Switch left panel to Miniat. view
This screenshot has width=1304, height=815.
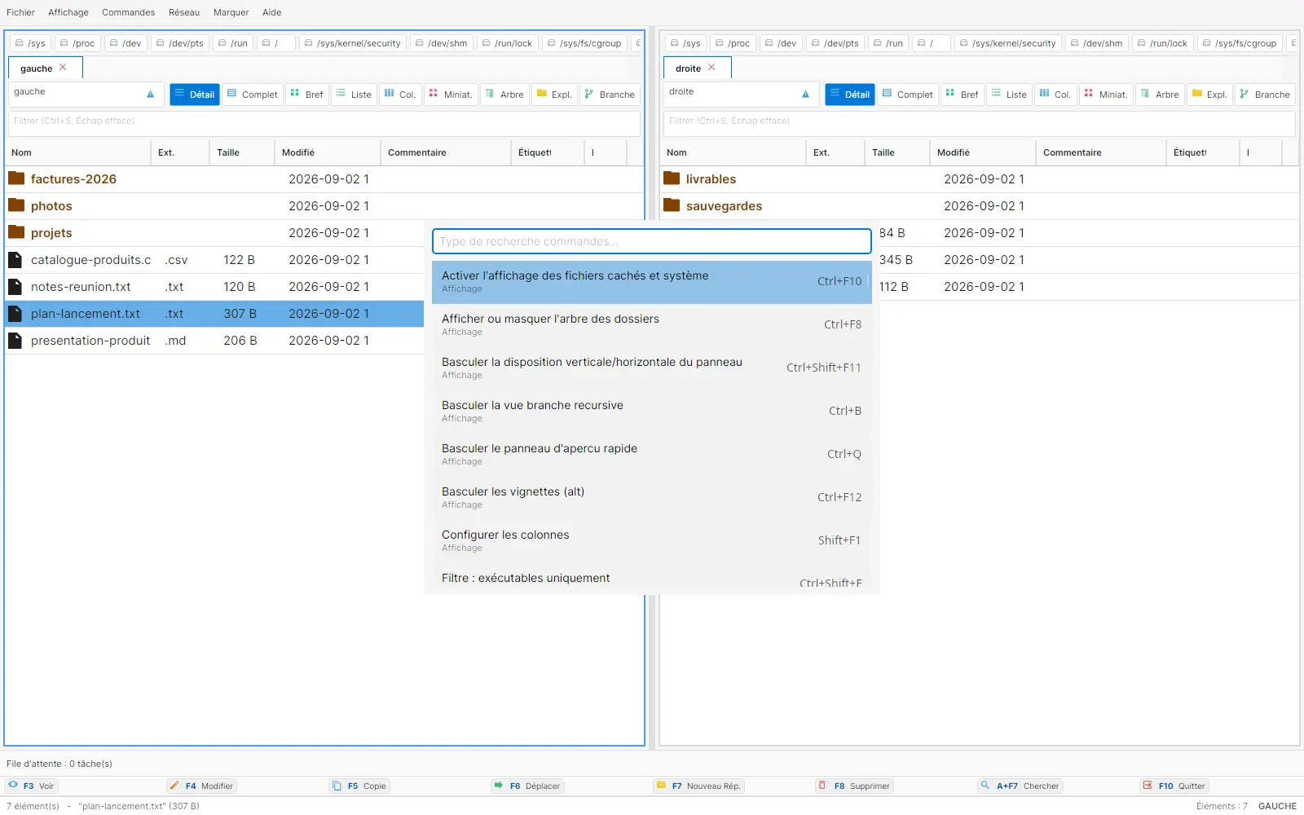(451, 95)
